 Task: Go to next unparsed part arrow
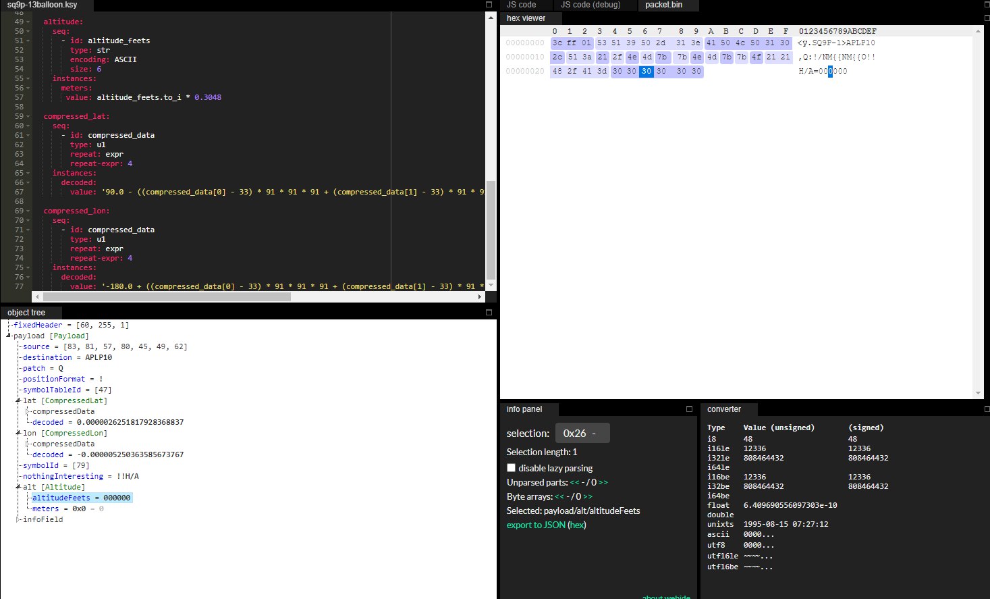click(603, 483)
